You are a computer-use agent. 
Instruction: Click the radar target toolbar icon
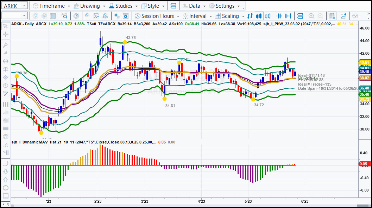tap(76, 16)
